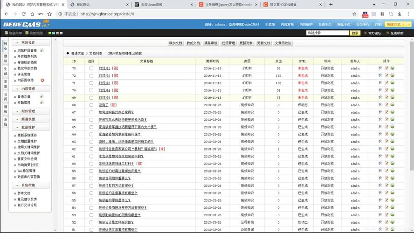Check the box for article ID 66
The image size is (414, 233).
point(91,120)
